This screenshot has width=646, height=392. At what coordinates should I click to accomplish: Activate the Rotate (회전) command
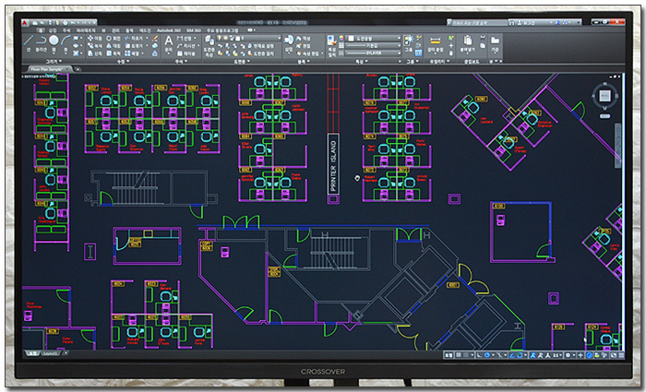pos(113,39)
